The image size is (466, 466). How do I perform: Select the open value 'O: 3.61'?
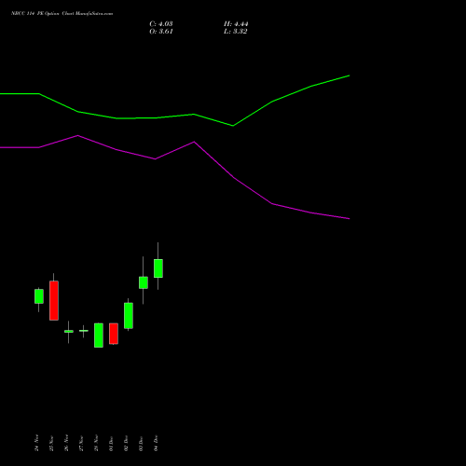[x=161, y=32]
